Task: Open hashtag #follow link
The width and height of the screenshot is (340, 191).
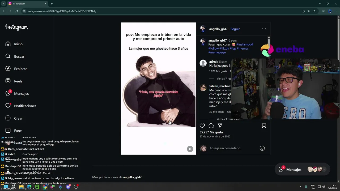Action: point(214,49)
